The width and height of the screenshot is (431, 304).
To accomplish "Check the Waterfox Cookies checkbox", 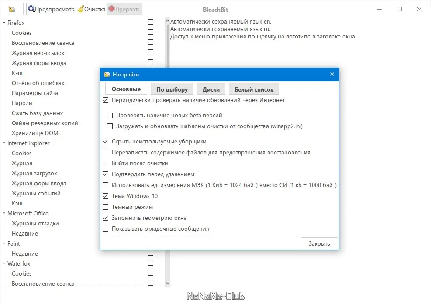I will (150, 273).
